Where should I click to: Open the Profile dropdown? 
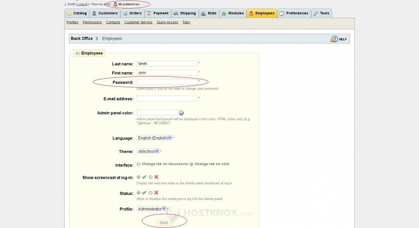151,209
